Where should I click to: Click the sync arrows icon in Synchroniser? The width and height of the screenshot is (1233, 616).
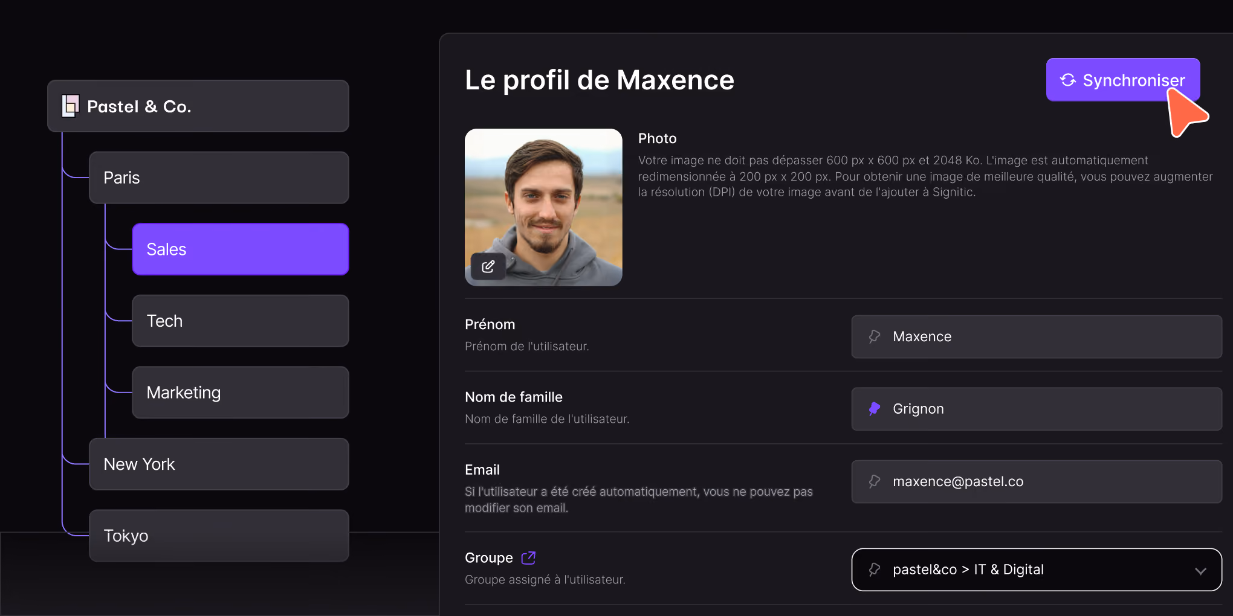coord(1068,80)
